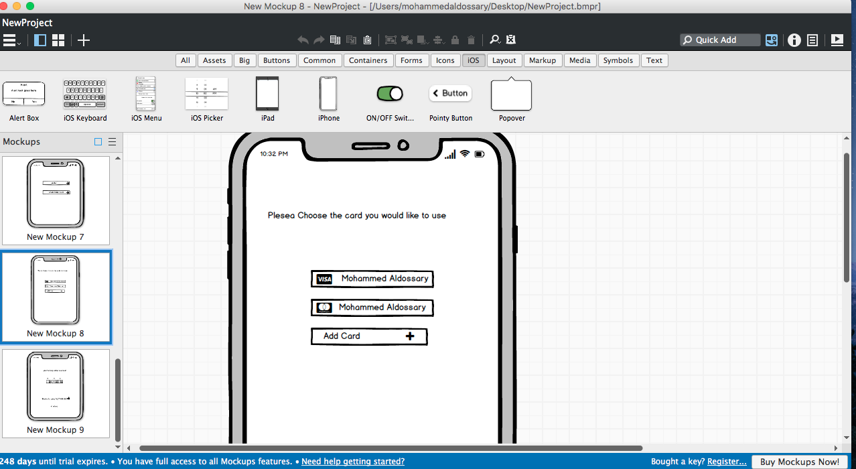The image size is (856, 469).
Task: Pick the iOS Picker control
Action: click(x=206, y=99)
